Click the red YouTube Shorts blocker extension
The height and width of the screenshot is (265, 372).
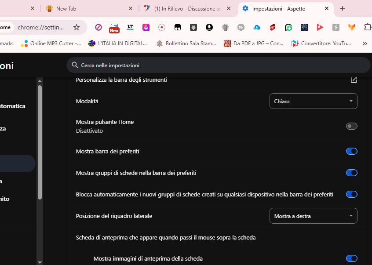pos(273,28)
